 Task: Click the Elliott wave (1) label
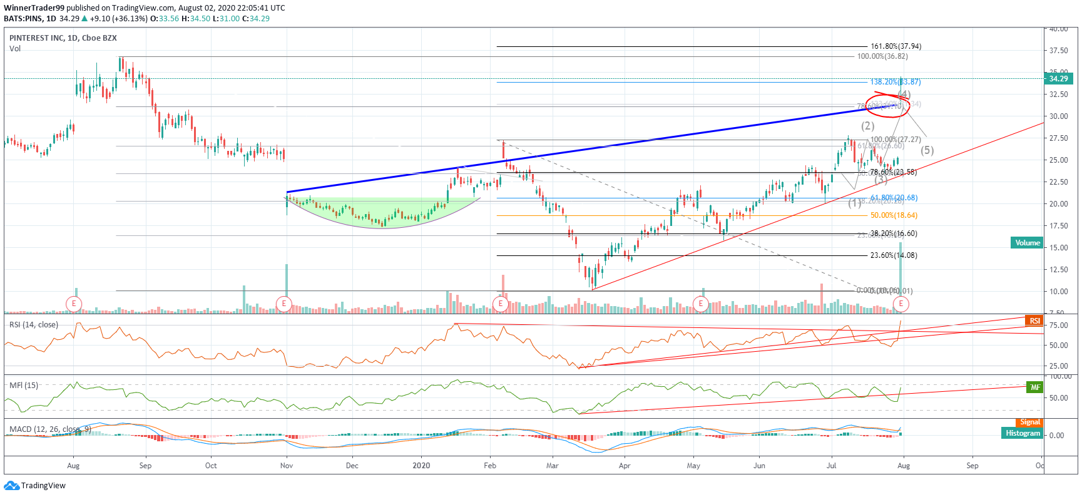click(854, 203)
